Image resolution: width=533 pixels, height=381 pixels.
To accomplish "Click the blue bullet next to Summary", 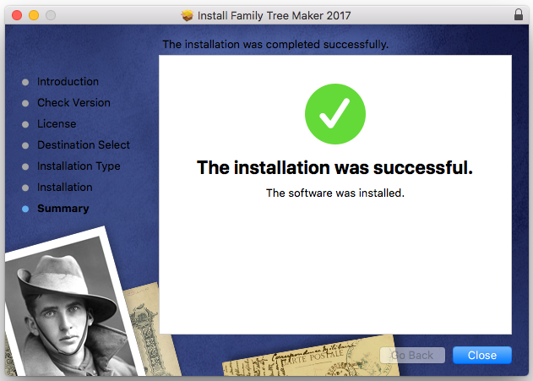I will point(25,209).
